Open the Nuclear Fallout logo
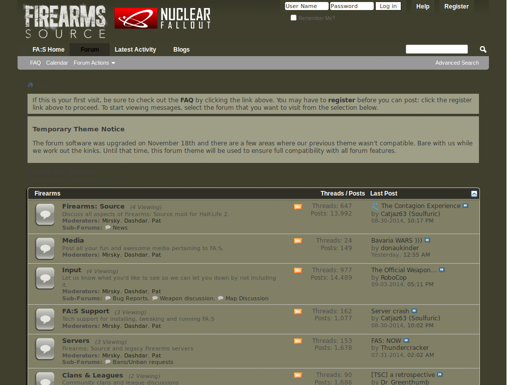 162,19
